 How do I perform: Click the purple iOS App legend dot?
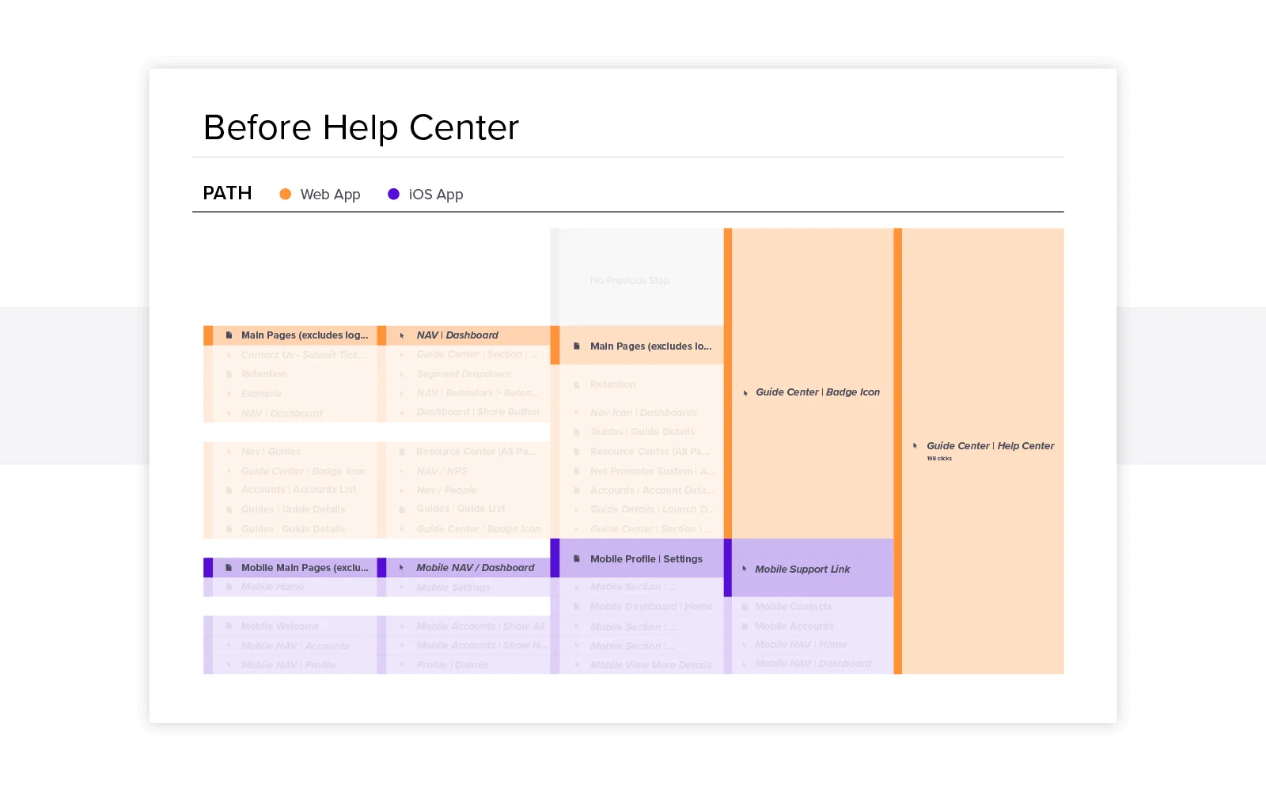[x=393, y=194]
